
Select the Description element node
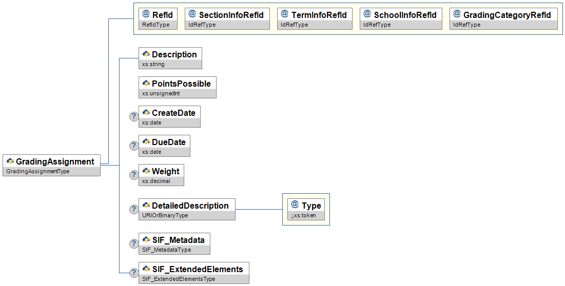[170, 58]
